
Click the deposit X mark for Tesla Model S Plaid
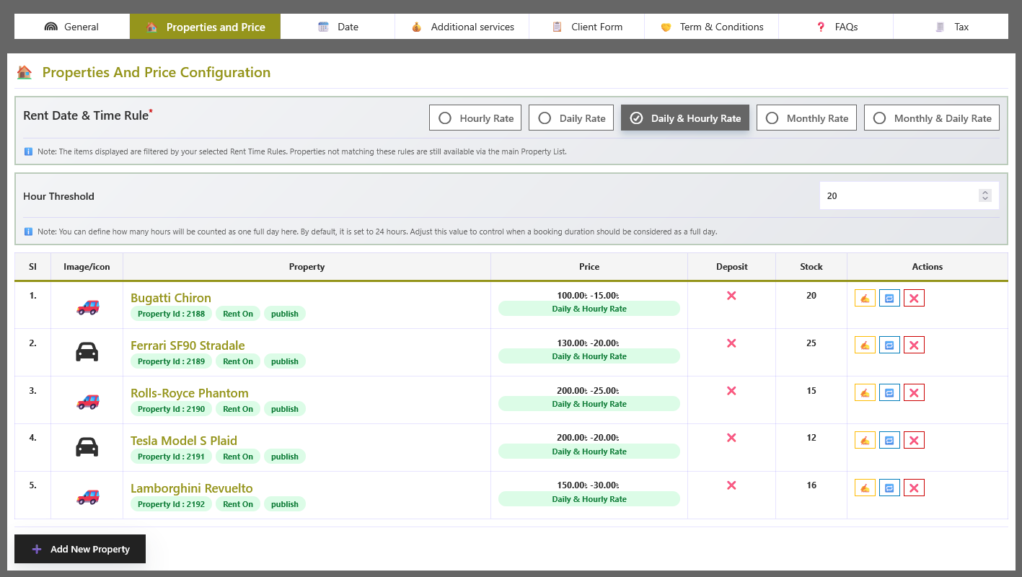coord(731,438)
